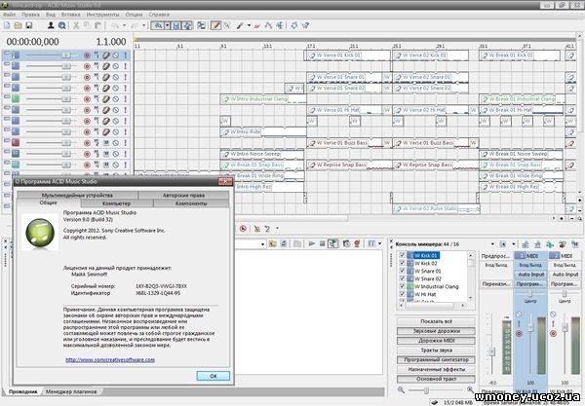Click the globe magnifier Get Media icon

[62, 25]
